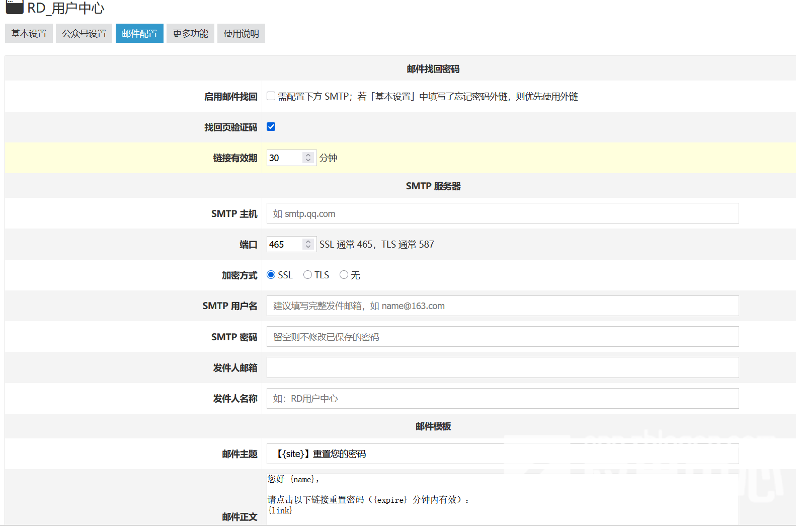The width and height of the screenshot is (796, 526).
Task: Click the 找回页验证码 label
Action: (230, 127)
